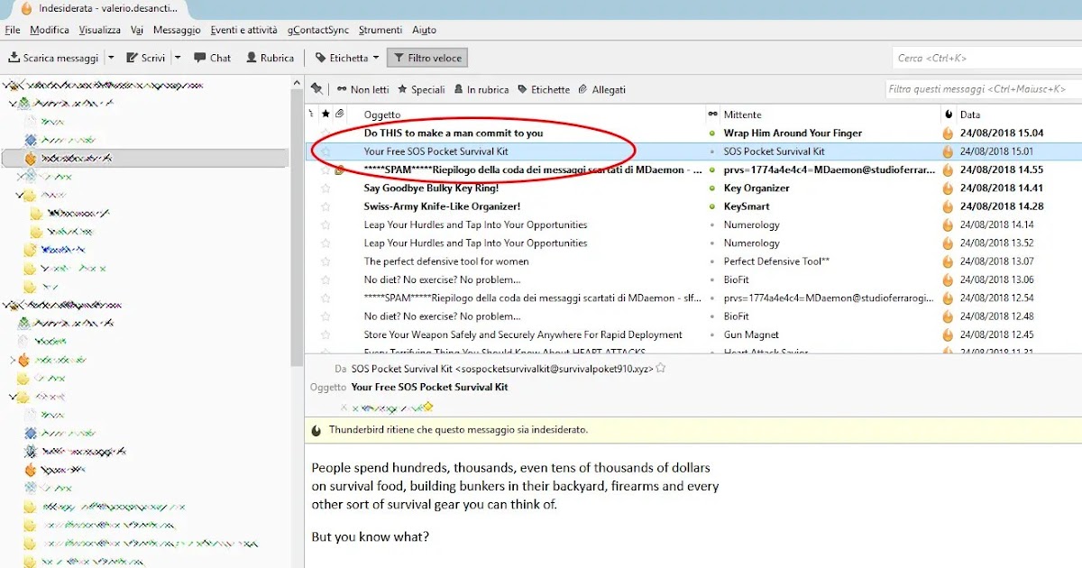Viewport: 1082px width, 568px height.
Task: Open the Etichetta tag dropdown
Action: pyautogui.click(x=347, y=58)
